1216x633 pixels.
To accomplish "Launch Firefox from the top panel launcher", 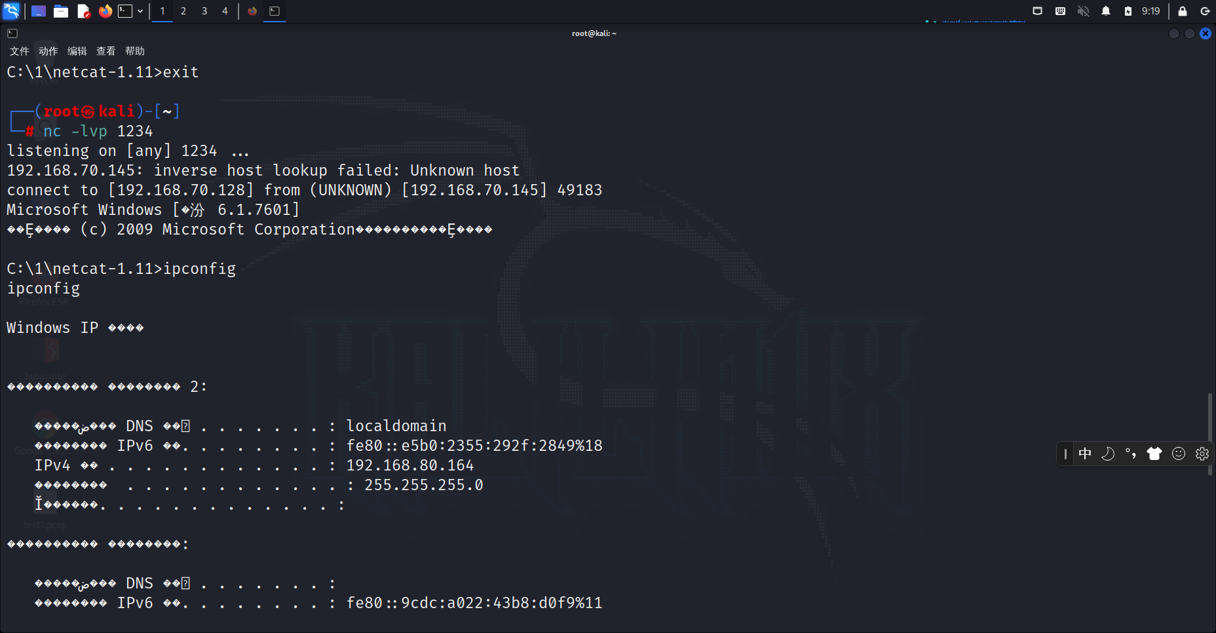I will [x=105, y=11].
